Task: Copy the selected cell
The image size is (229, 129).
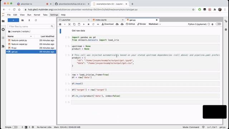Action: click(74, 24)
